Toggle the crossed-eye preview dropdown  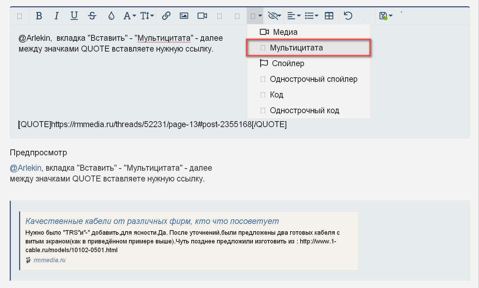(274, 16)
